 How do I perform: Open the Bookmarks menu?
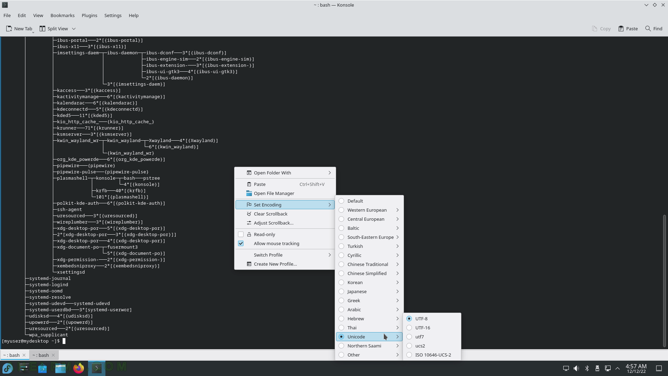[x=62, y=15]
